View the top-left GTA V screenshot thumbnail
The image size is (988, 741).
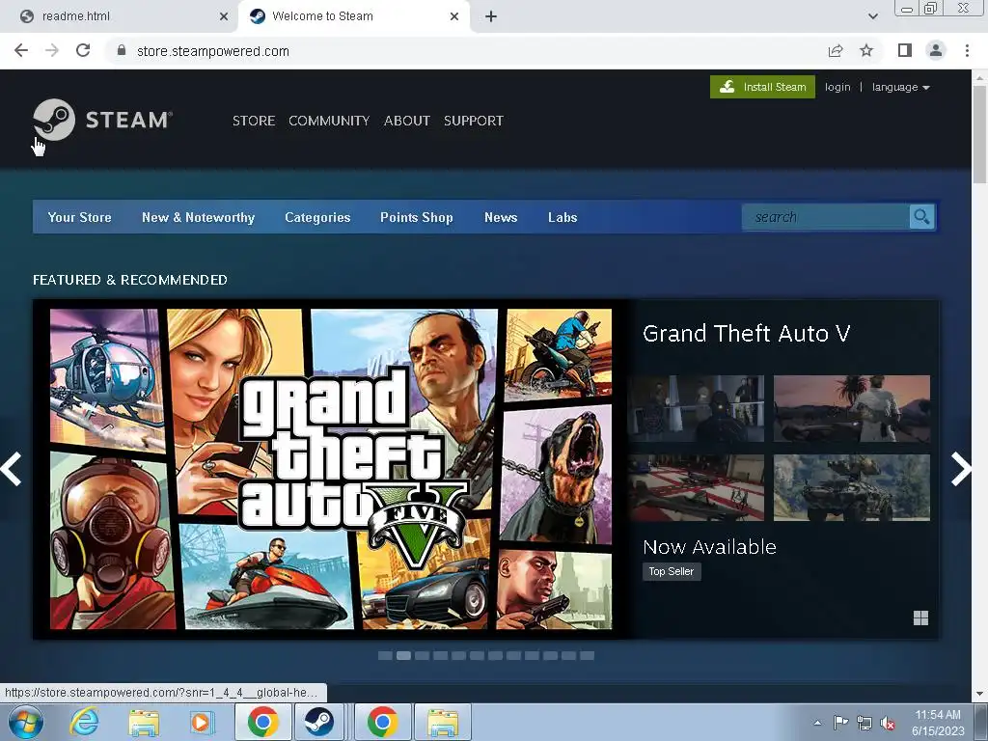697,408
